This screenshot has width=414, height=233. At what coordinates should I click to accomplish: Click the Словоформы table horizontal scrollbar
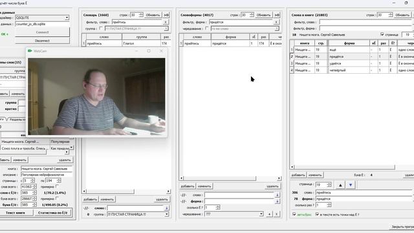[220, 179]
